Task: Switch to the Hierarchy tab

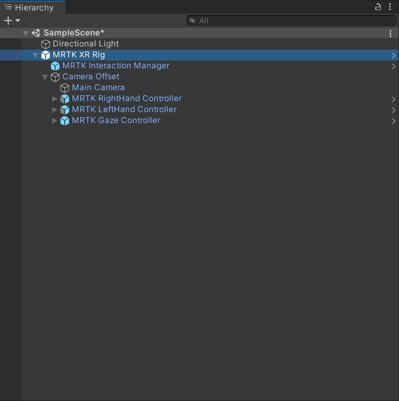Action: (32, 7)
